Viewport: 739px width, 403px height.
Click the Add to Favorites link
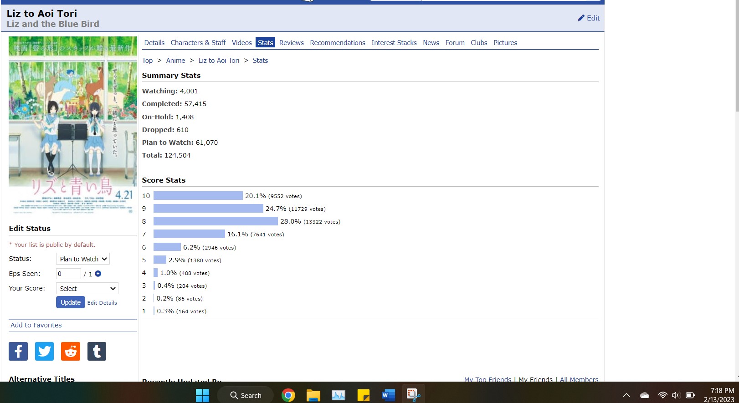[x=36, y=325]
